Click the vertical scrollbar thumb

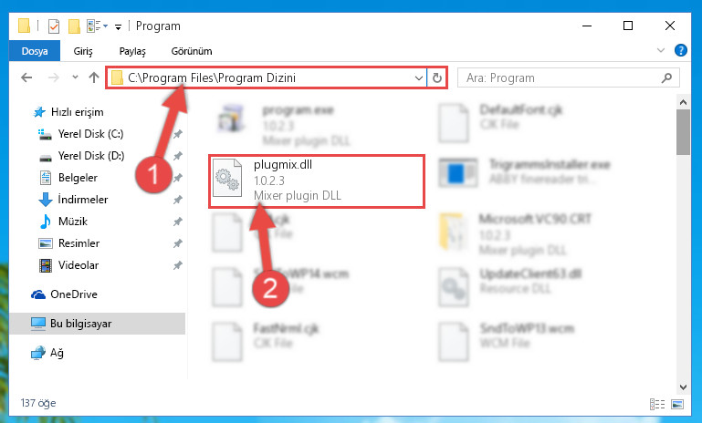[x=683, y=132]
